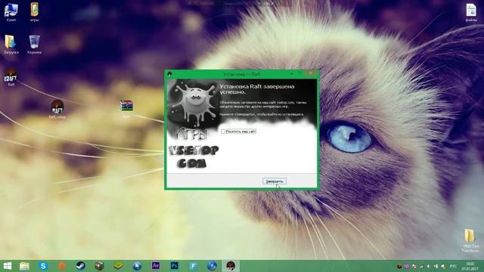Open the green stacked-layers app in the taskbar
The width and height of the screenshot is (484, 272).
point(118,266)
